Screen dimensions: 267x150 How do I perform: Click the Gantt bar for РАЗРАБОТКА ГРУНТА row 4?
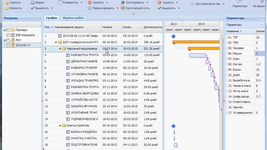pos(197,55)
